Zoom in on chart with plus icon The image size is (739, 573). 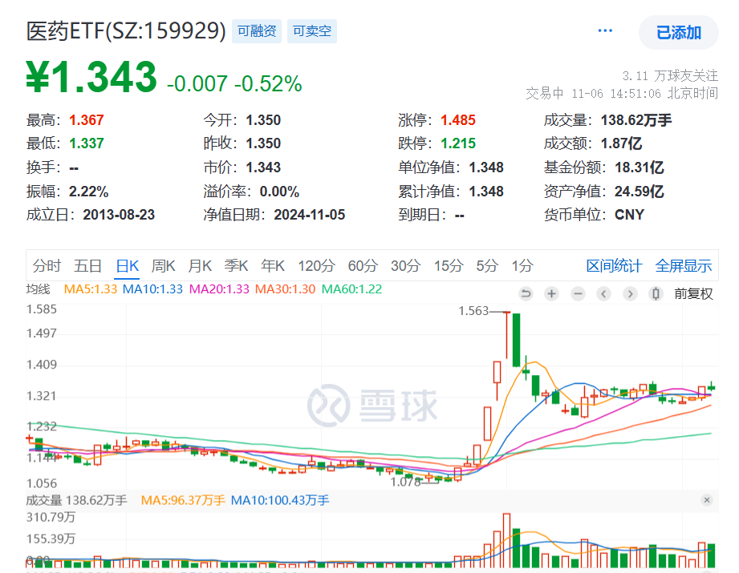click(x=551, y=294)
